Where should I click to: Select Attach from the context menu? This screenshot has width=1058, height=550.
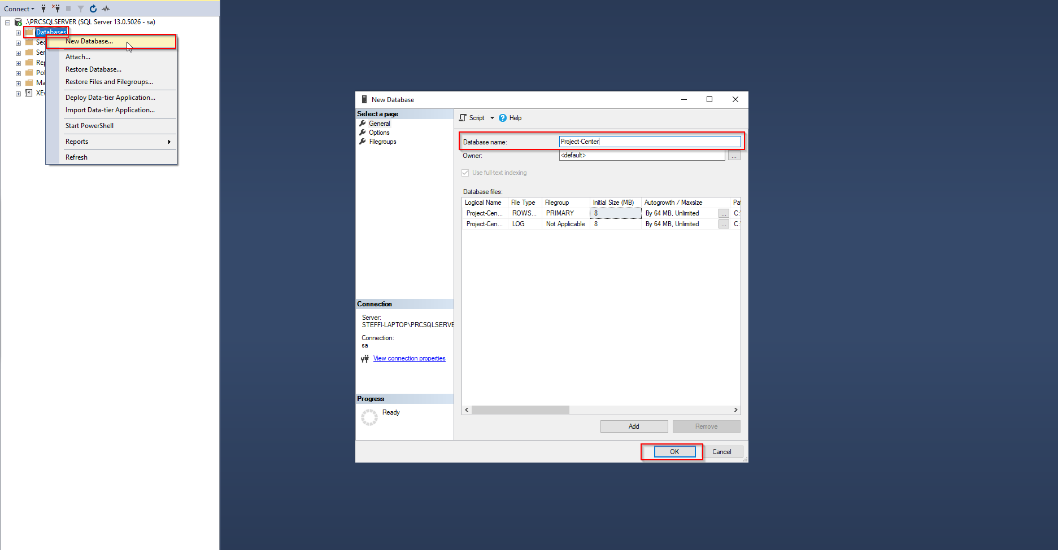pos(78,57)
